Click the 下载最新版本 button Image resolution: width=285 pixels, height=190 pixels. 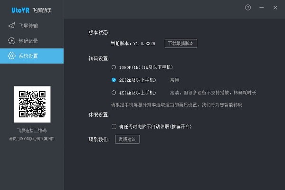(180, 44)
